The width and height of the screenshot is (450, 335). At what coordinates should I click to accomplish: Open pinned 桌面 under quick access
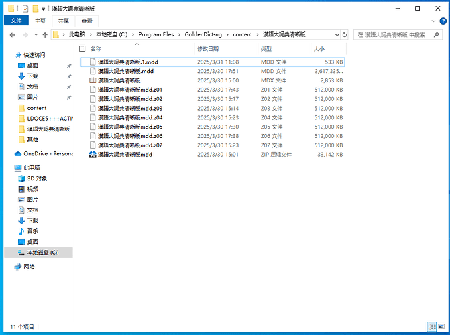[x=32, y=66]
